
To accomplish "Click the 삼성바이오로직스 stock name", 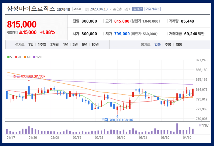I will pos(31,9).
